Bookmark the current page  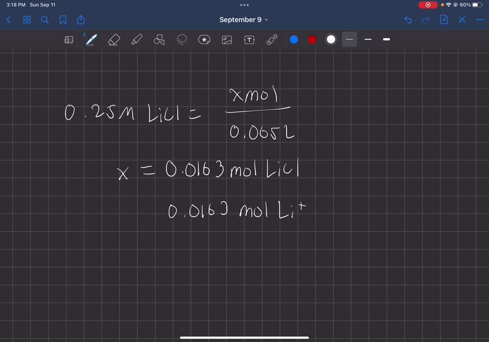tap(63, 20)
